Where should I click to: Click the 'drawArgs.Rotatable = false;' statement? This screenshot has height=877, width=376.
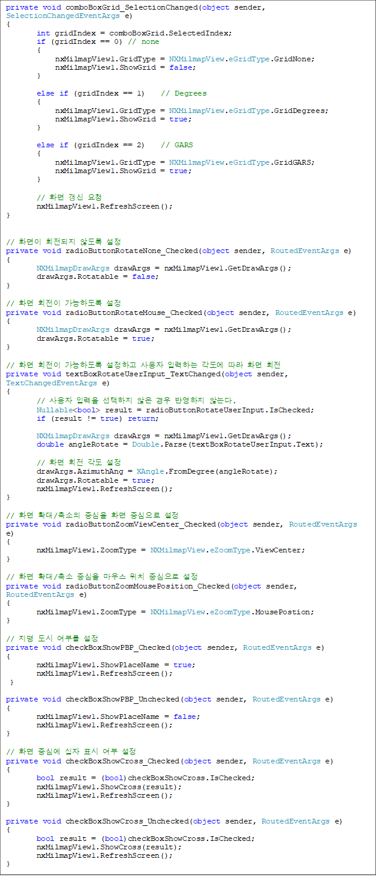click(x=97, y=277)
